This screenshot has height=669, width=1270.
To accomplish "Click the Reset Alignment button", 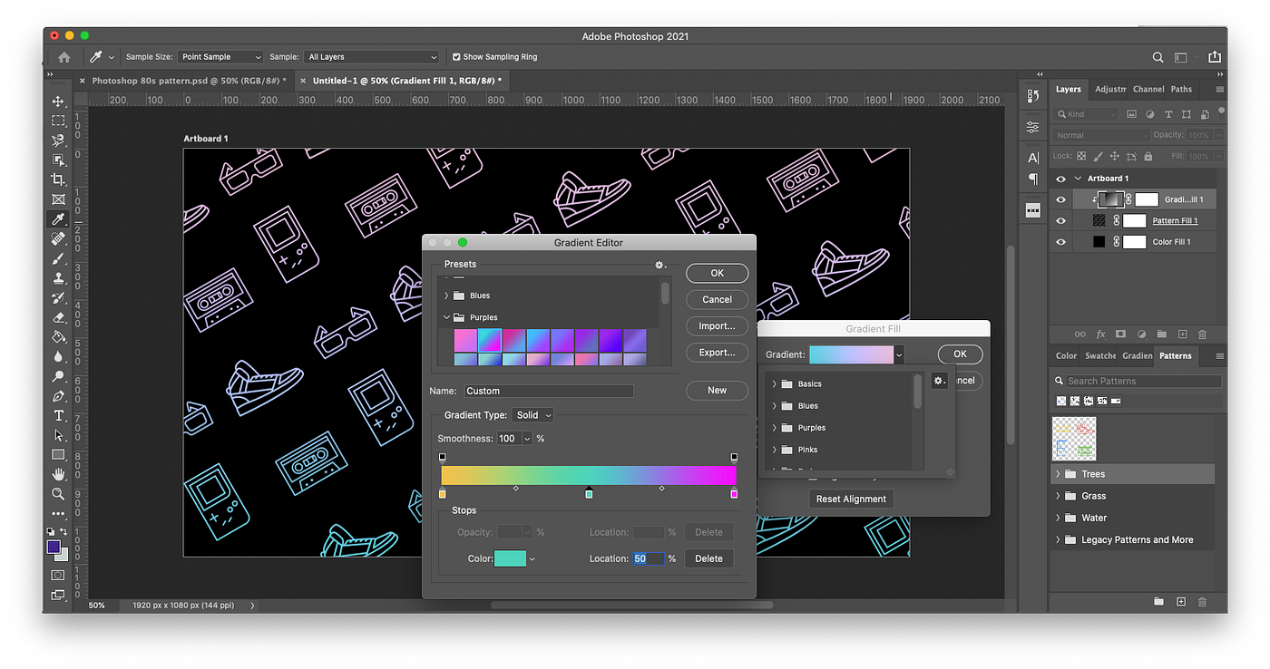I will click(851, 499).
